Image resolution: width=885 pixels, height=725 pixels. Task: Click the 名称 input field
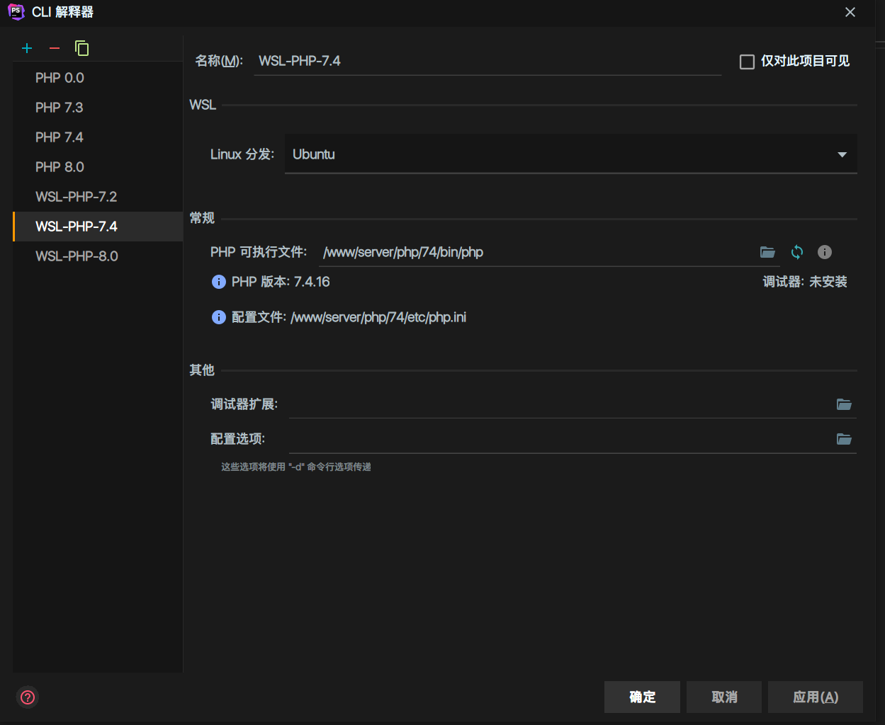(x=487, y=61)
